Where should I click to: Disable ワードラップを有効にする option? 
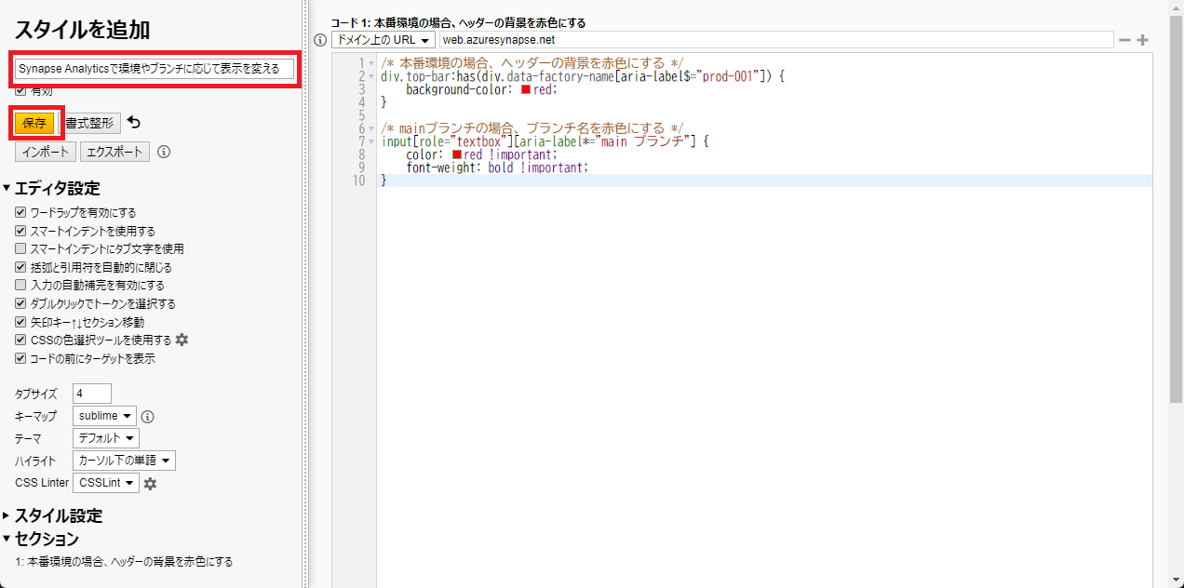[x=20, y=213]
